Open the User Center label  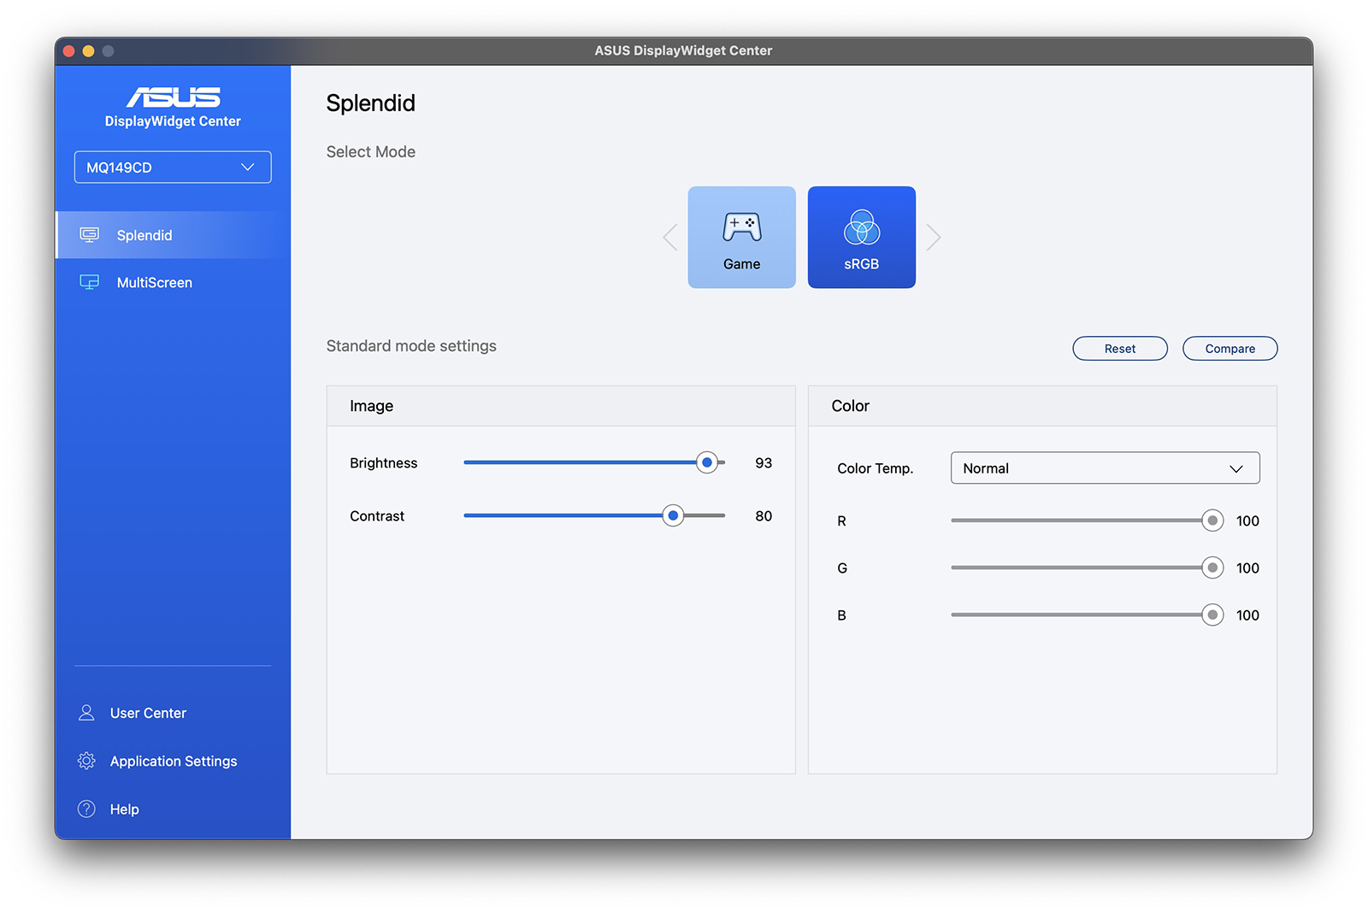click(148, 713)
